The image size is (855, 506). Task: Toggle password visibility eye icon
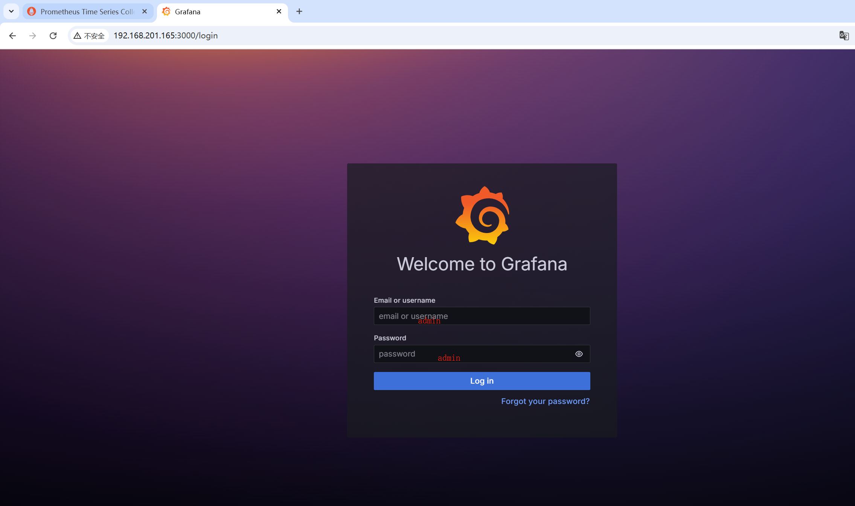(x=579, y=354)
